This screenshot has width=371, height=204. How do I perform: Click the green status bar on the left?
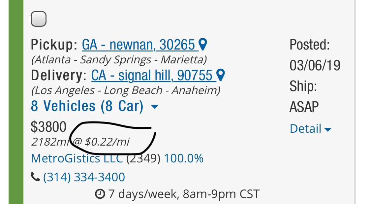pos(16,102)
